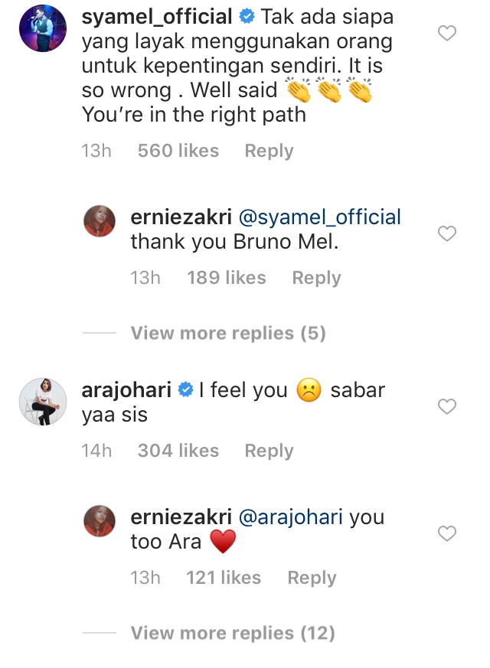Viewport: 490px width, 668px height.
Task: Like syamel_official's comment with the heart
Action: 446,33
